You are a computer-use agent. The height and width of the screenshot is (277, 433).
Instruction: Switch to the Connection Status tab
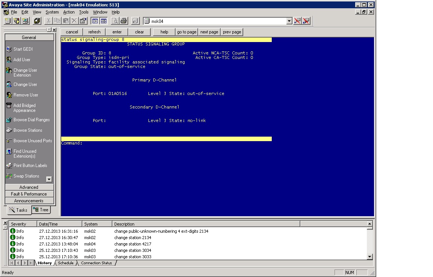click(96, 263)
